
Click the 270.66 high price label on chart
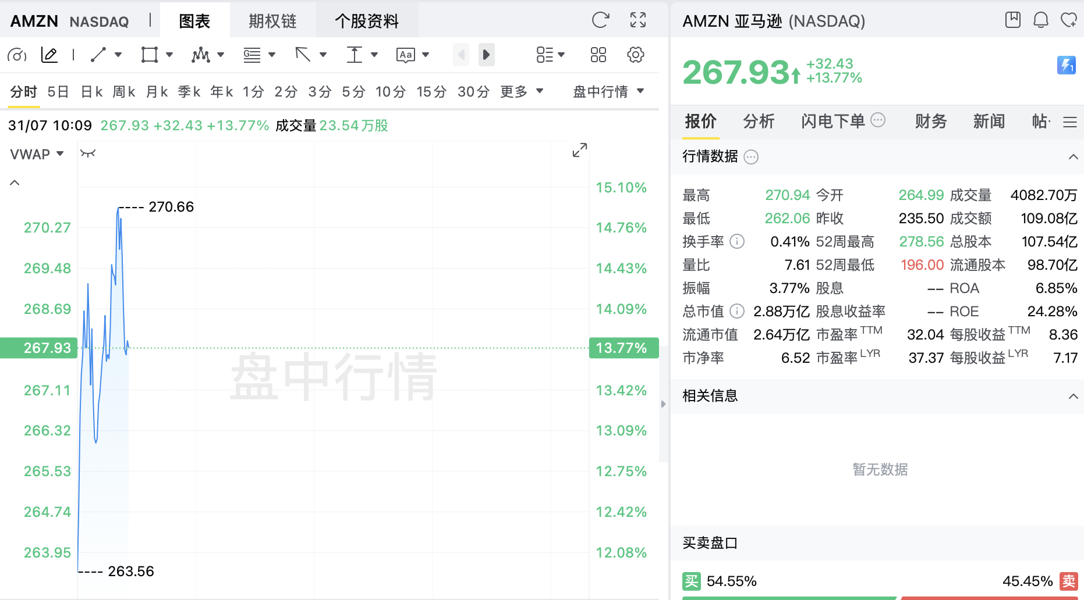coord(171,207)
